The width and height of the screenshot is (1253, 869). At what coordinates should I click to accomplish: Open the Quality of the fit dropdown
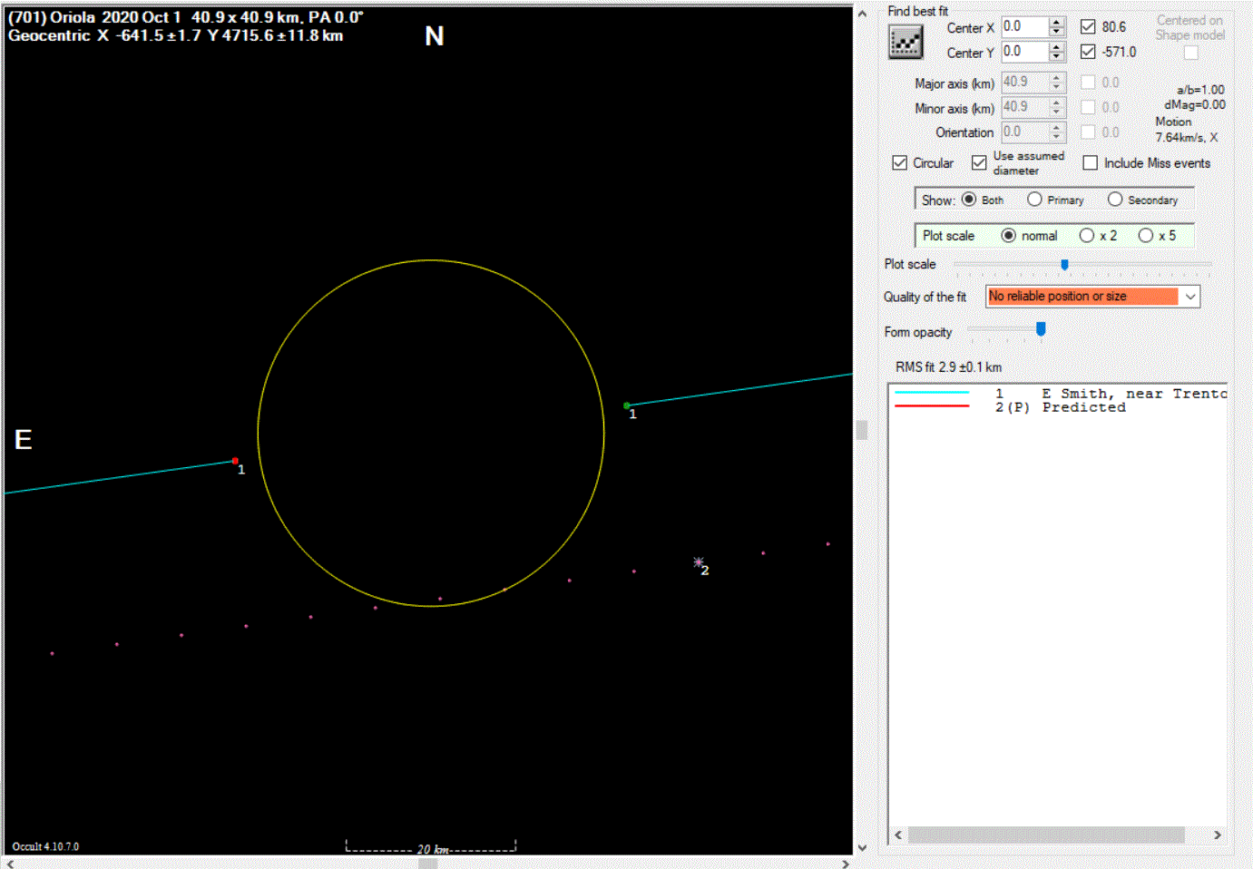pyautogui.click(x=1190, y=297)
